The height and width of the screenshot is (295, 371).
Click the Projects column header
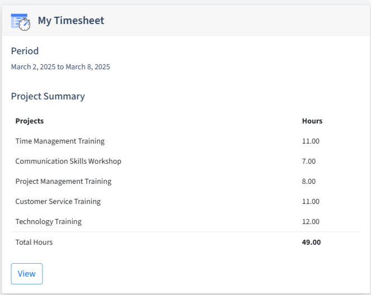pos(30,121)
